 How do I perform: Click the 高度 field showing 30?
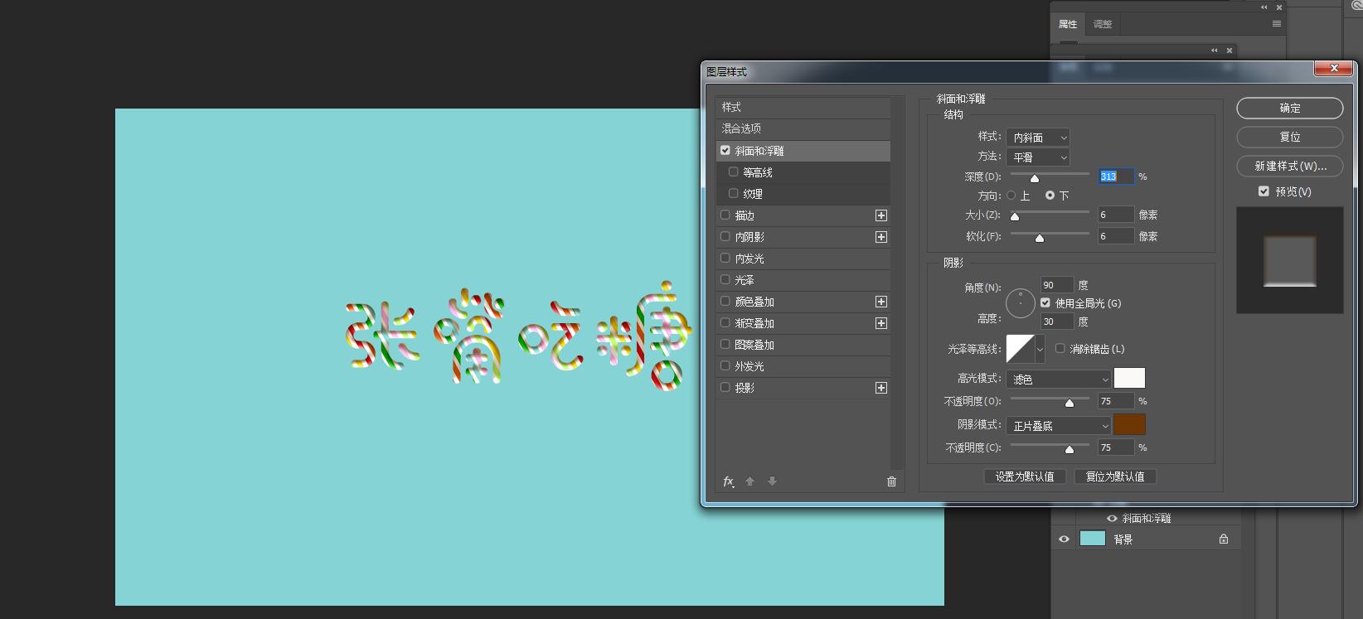[x=1057, y=322]
